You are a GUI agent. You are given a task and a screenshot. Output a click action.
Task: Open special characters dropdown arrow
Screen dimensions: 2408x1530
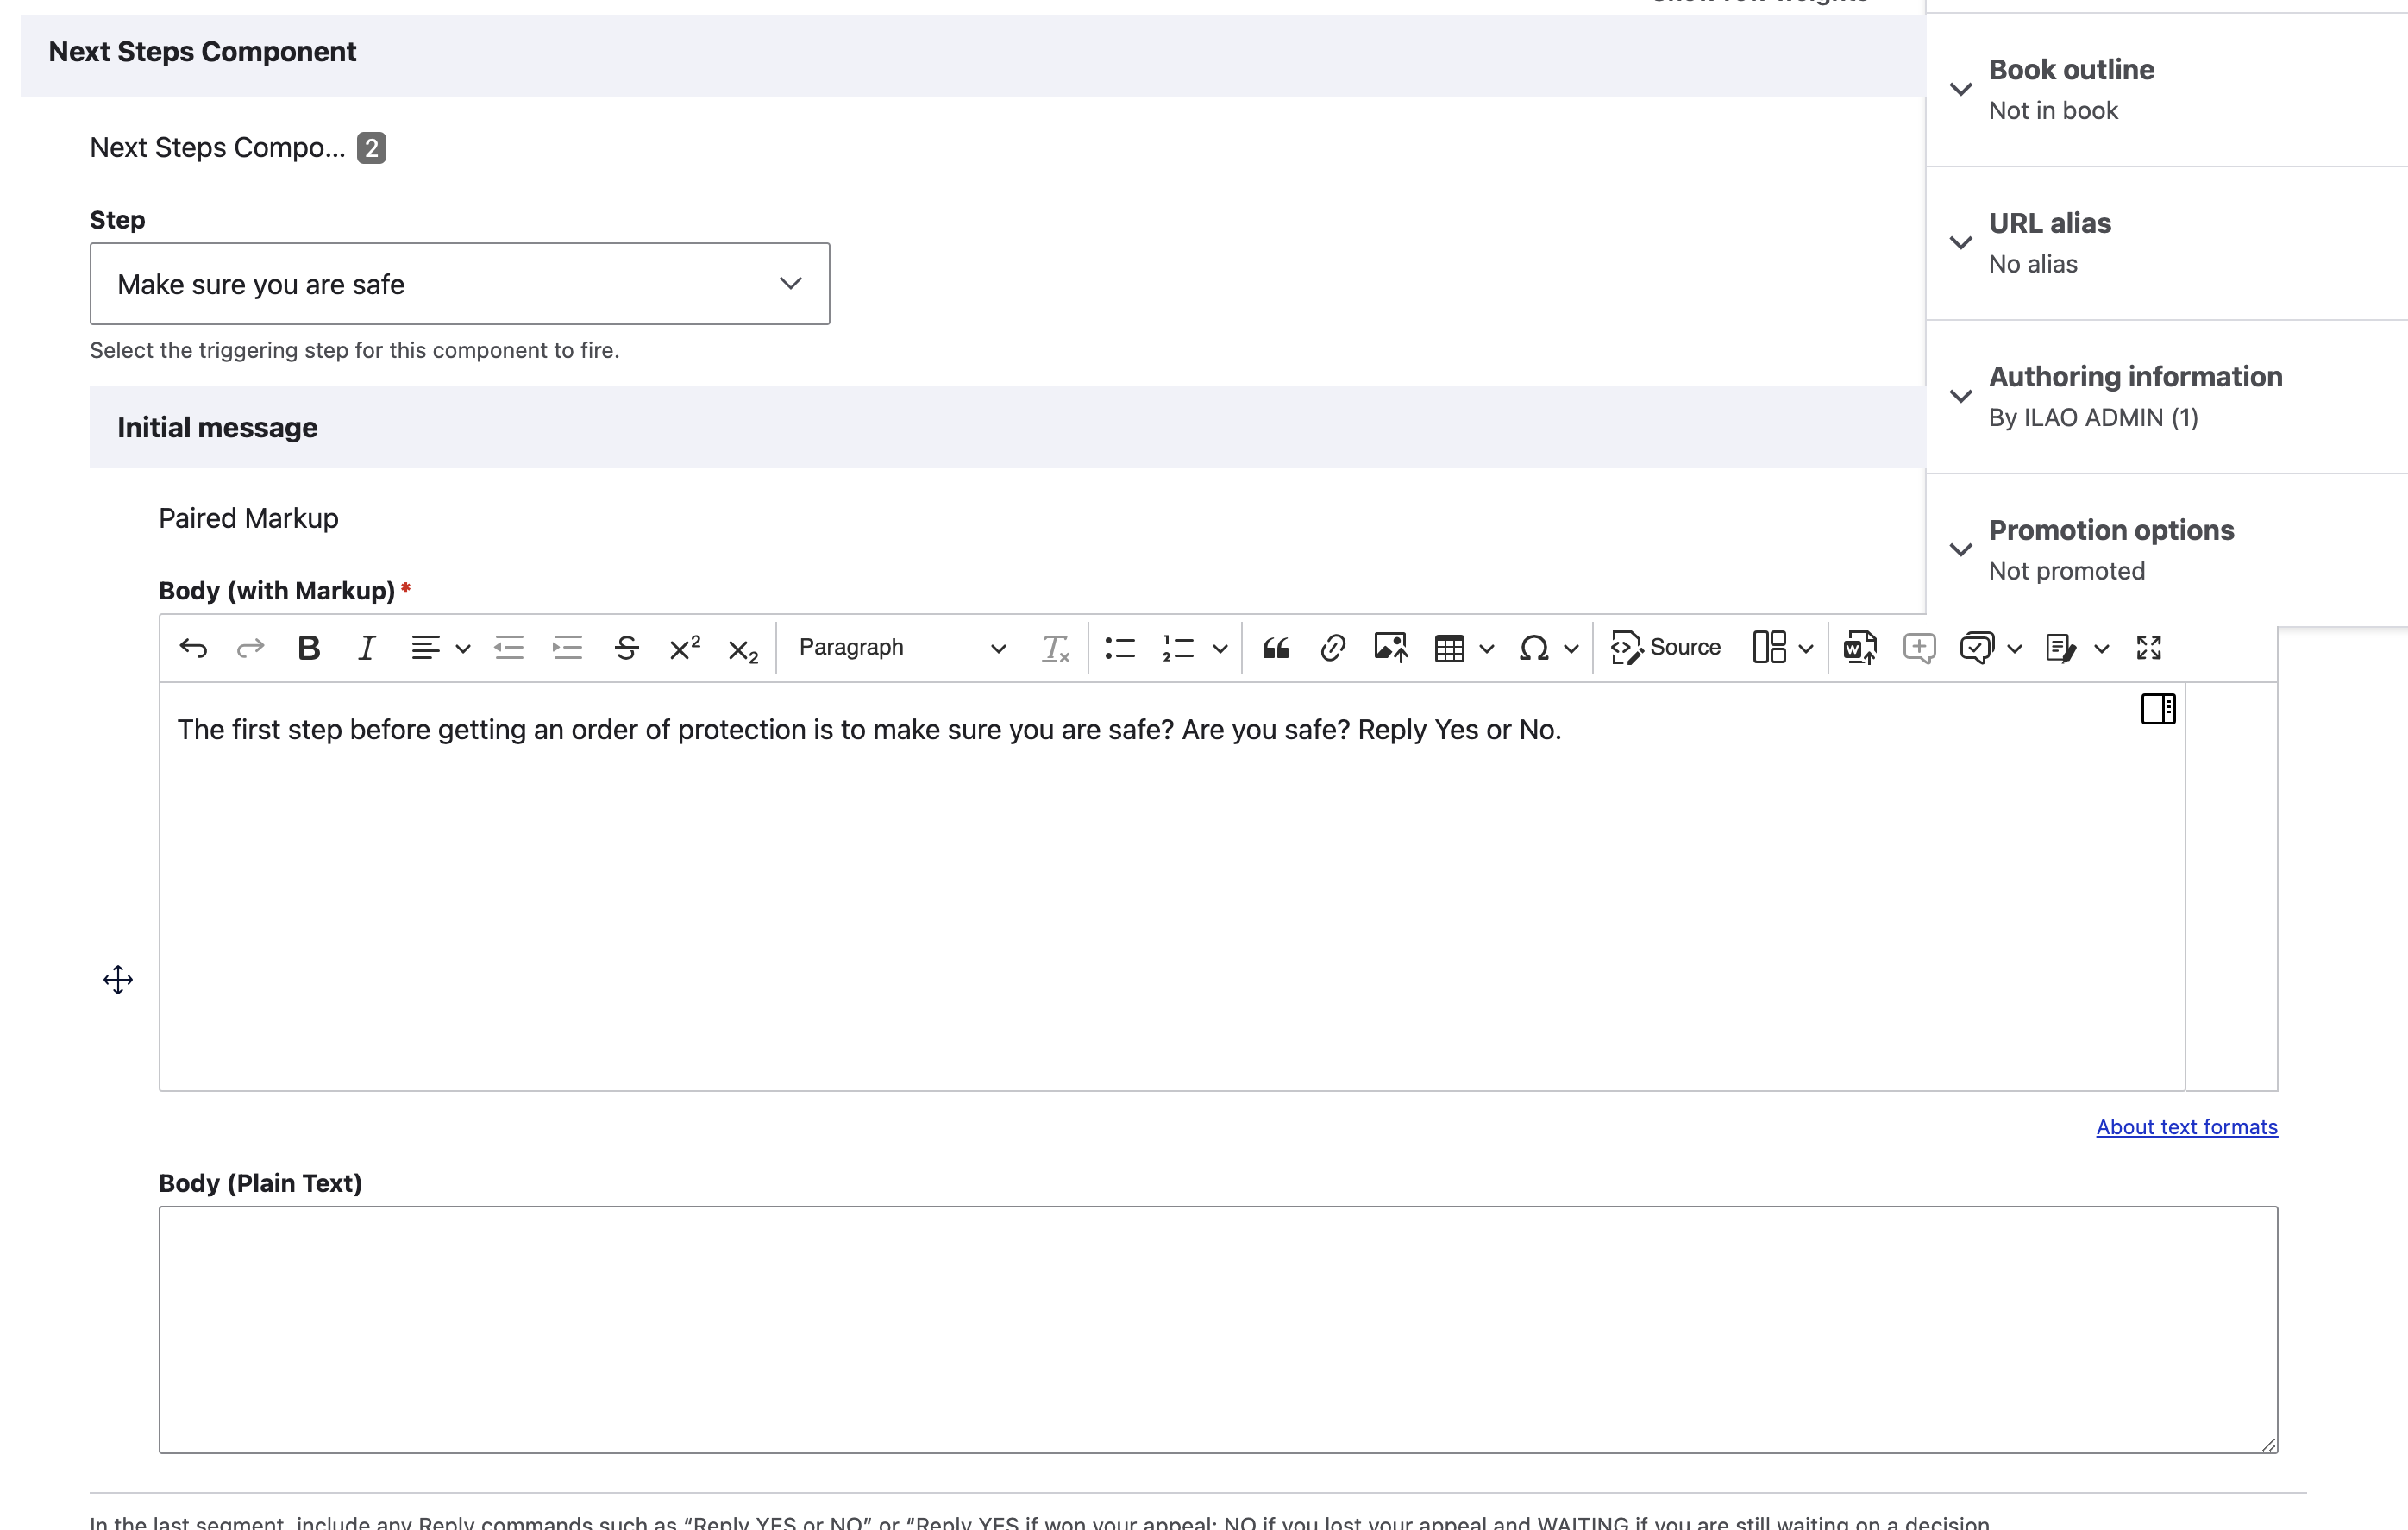coord(1572,649)
